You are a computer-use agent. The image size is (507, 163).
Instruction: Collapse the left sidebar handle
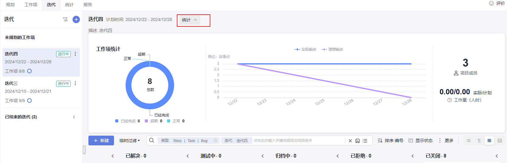coord(84,150)
